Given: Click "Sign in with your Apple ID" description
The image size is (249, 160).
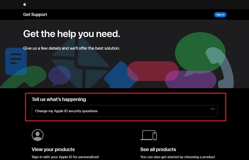Looking at the screenshot, I should coord(65,157).
